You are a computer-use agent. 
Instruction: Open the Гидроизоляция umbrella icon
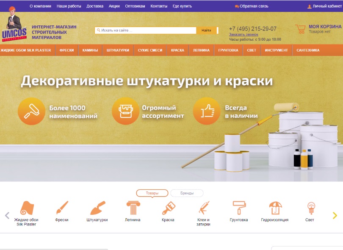click(275, 208)
